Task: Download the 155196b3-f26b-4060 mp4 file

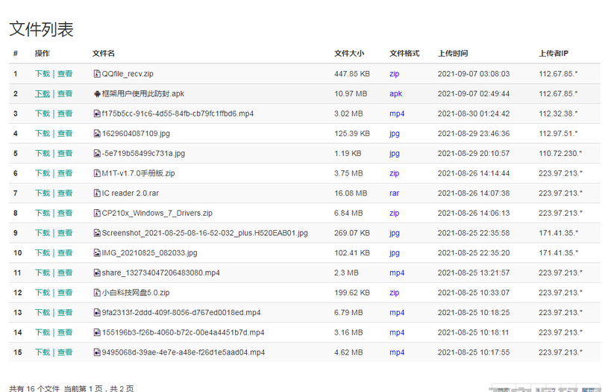Action: coord(42,332)
